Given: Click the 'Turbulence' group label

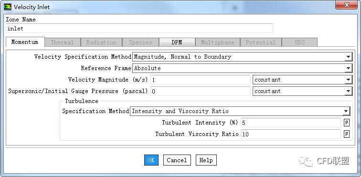Looking at the screenshot, I should pos(82,101).
